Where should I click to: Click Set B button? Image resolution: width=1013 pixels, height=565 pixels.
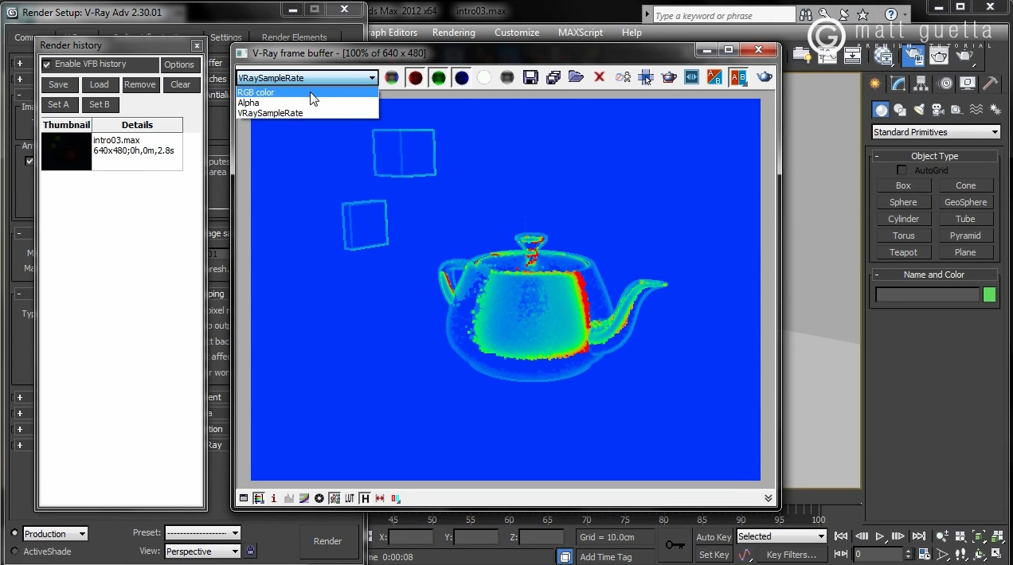coord(100,104)
